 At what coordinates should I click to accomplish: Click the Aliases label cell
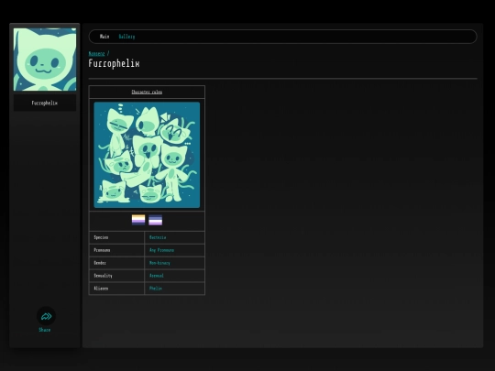[116, 289]
